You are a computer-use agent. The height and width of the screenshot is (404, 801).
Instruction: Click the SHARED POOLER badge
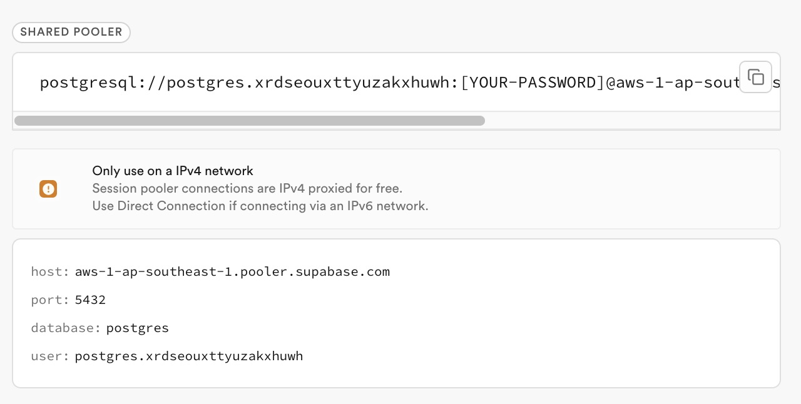(71, 32)
